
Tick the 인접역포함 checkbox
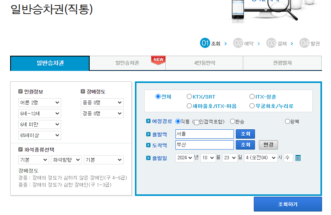[x=196, y=122]
